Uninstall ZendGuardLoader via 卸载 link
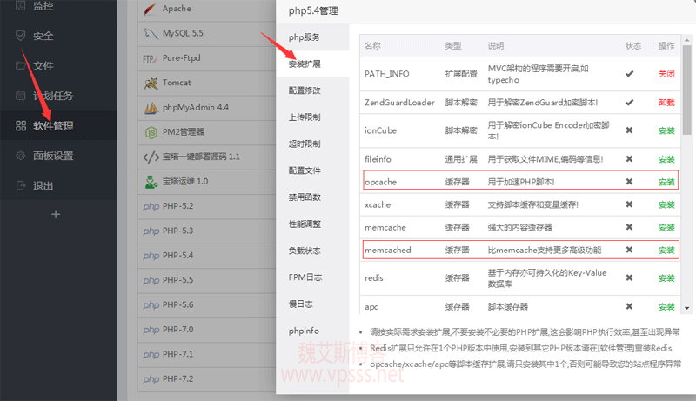 (666, 103)
